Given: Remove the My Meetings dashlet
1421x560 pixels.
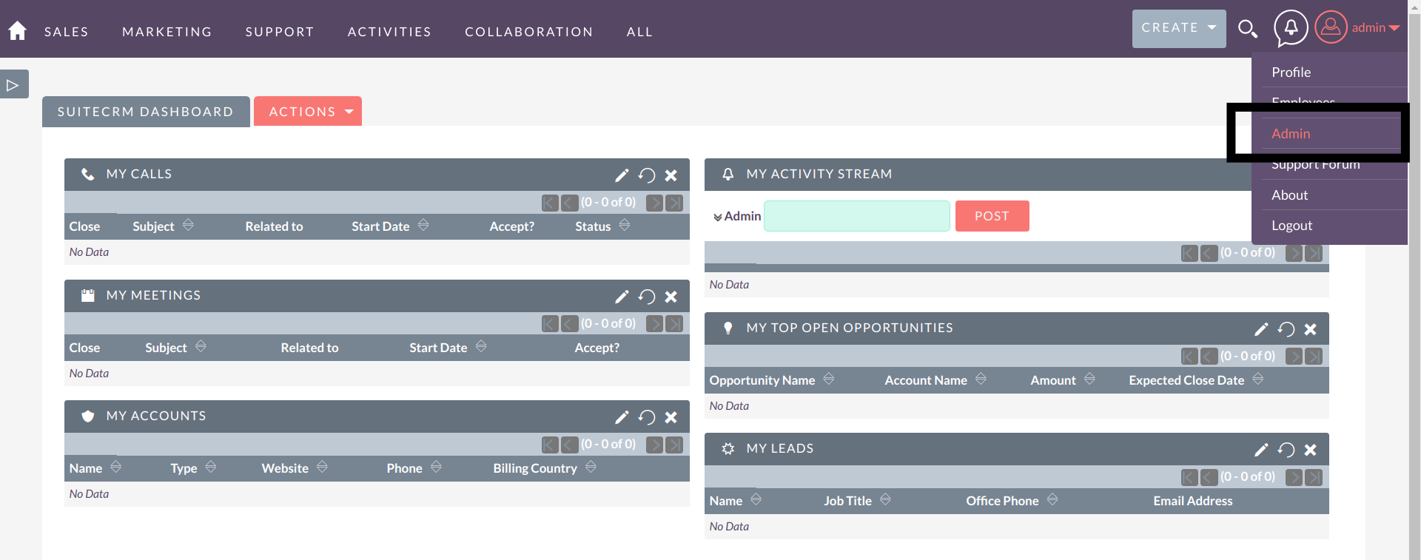Looking at the screenshot, I should 671,297.
